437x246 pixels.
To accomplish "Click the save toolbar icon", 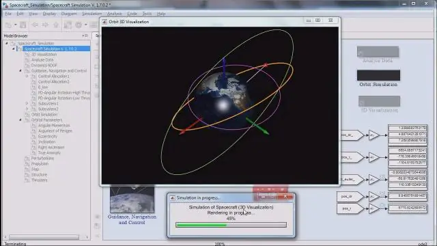I will [x=23, y=25].
